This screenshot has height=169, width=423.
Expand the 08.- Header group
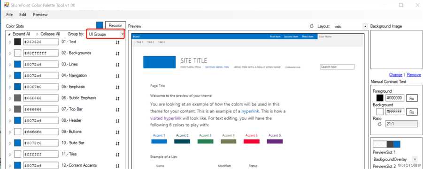click(x=10, y=121)
